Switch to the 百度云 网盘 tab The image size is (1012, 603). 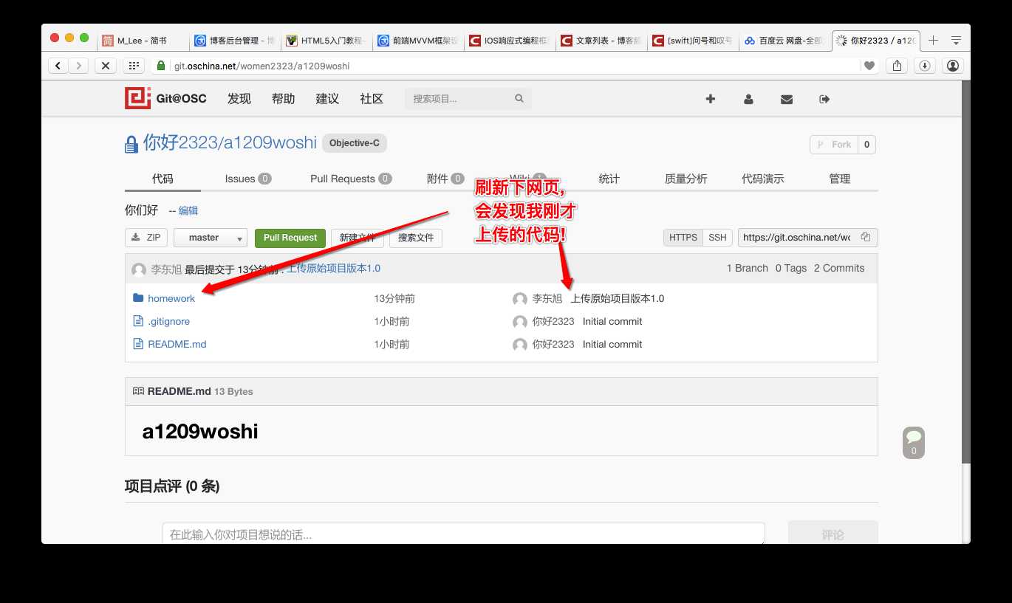[x=784, y=41]
